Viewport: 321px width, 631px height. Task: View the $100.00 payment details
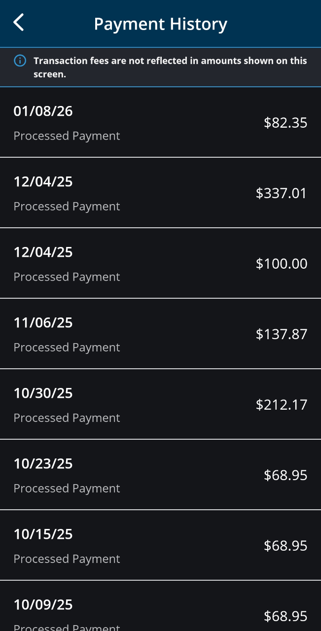coord(160,263)
